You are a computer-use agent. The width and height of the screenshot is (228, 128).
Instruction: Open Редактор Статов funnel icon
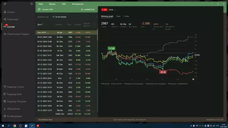coord(5,87)
